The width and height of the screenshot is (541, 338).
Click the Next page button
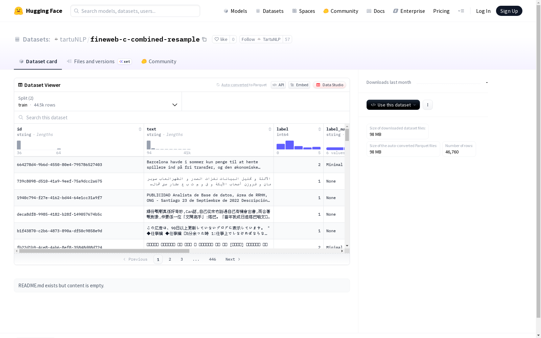point(233,259)
